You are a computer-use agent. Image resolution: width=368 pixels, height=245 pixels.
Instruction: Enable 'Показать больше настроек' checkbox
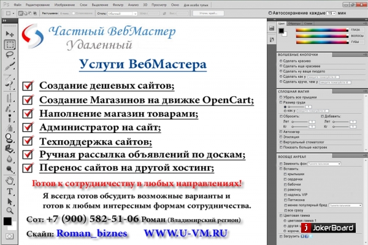pyautogui.click(x=281, y=147)
